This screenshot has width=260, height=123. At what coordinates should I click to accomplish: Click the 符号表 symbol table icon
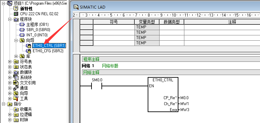(x=16, y=61)
